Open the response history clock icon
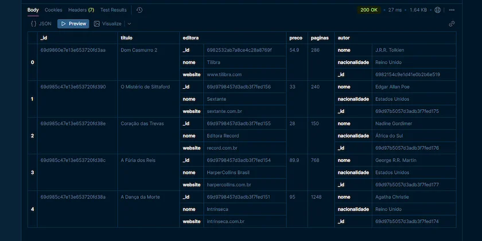Image resolution: width=482 pixels, height=241 pixels. [x=139, y=10]
